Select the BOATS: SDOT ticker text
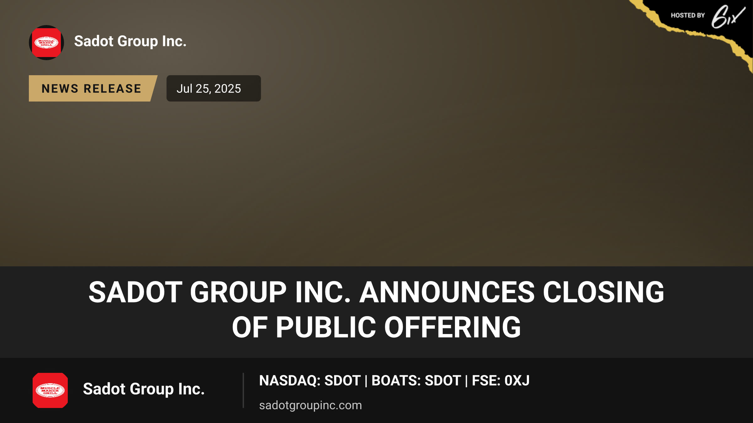Image resolution: width=753 pixels, height=423 pixels. click(x=416, y=381)
